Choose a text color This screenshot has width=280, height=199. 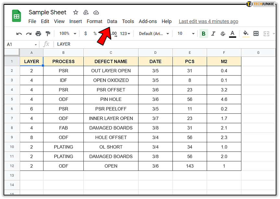233,33
